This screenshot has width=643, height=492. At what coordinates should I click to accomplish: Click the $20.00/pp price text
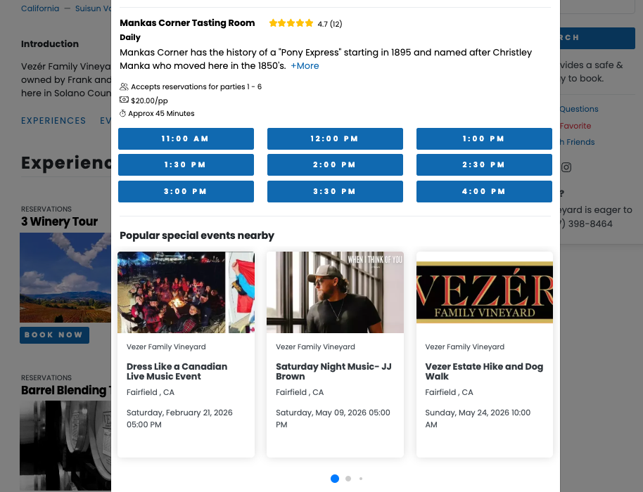(x=149, y=101)
